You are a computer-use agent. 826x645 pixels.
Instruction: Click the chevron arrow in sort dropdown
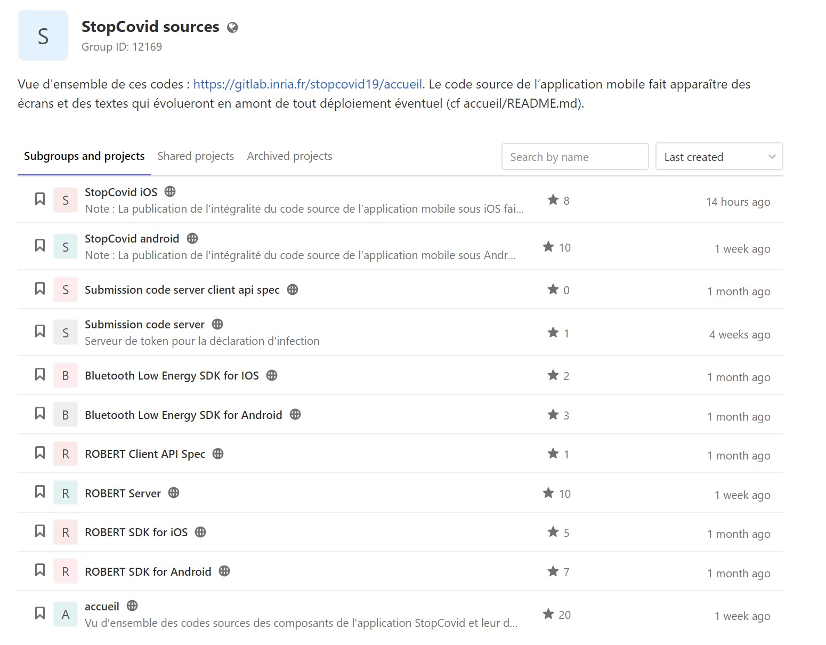772,157
